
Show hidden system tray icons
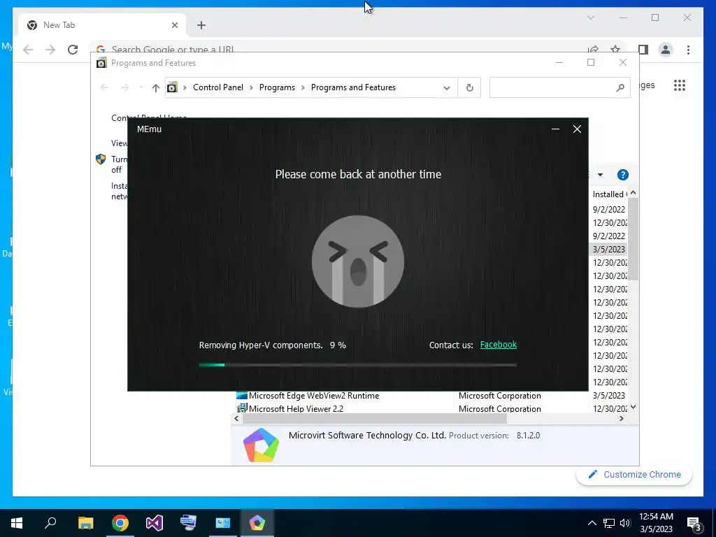pyautogui.click(x=592, y=523)
